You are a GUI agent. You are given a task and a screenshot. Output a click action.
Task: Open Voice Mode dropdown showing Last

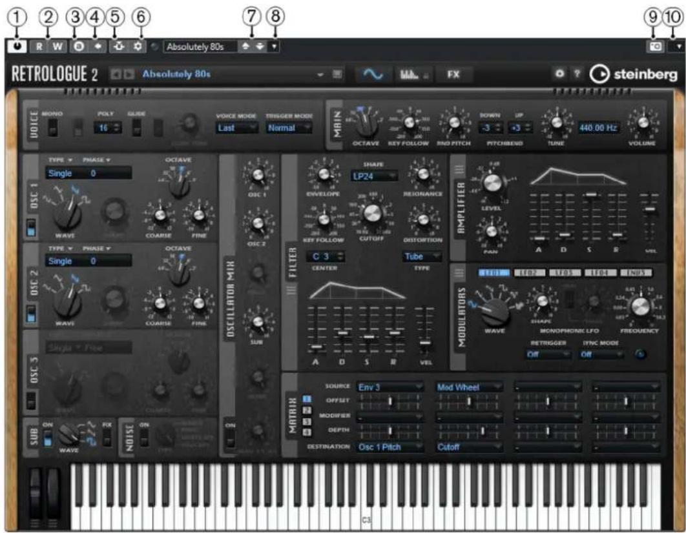point(236,128)
